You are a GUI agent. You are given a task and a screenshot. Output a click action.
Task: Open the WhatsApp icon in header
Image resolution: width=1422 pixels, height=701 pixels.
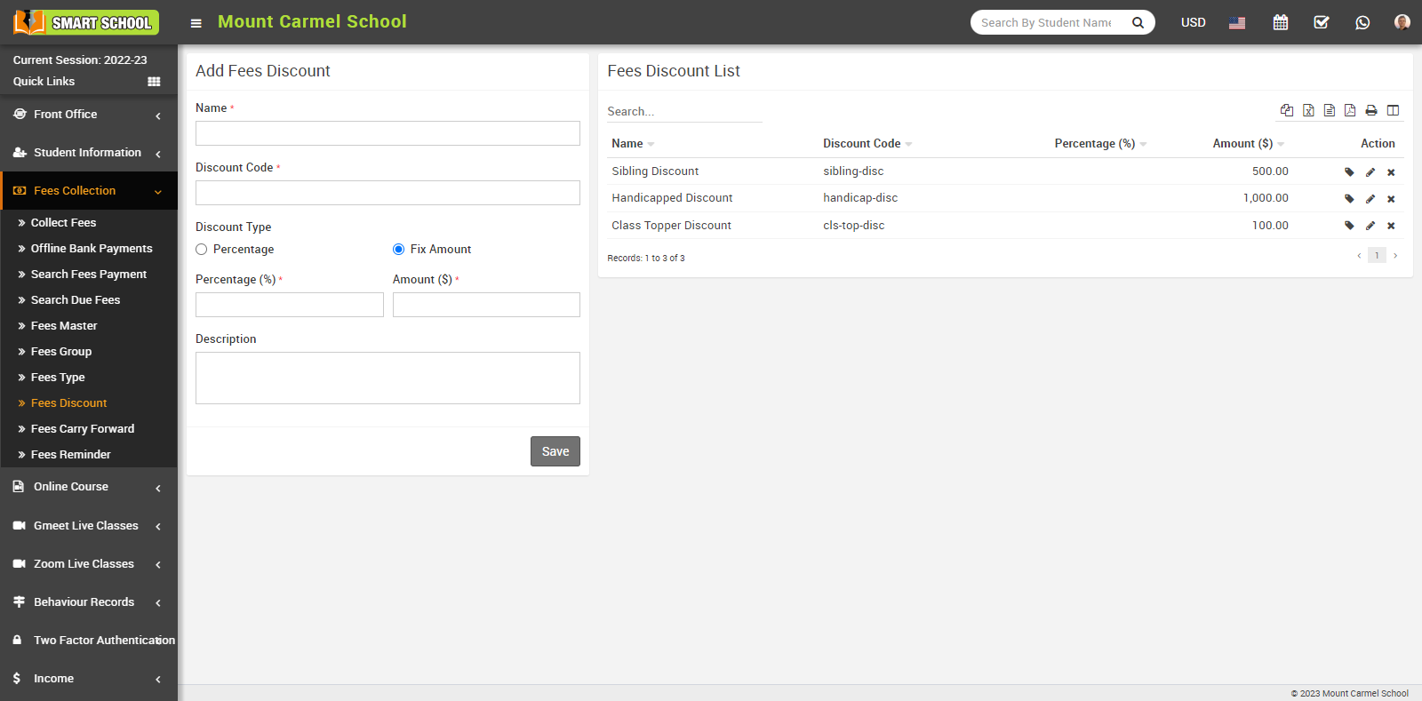tap(1362, 22)
